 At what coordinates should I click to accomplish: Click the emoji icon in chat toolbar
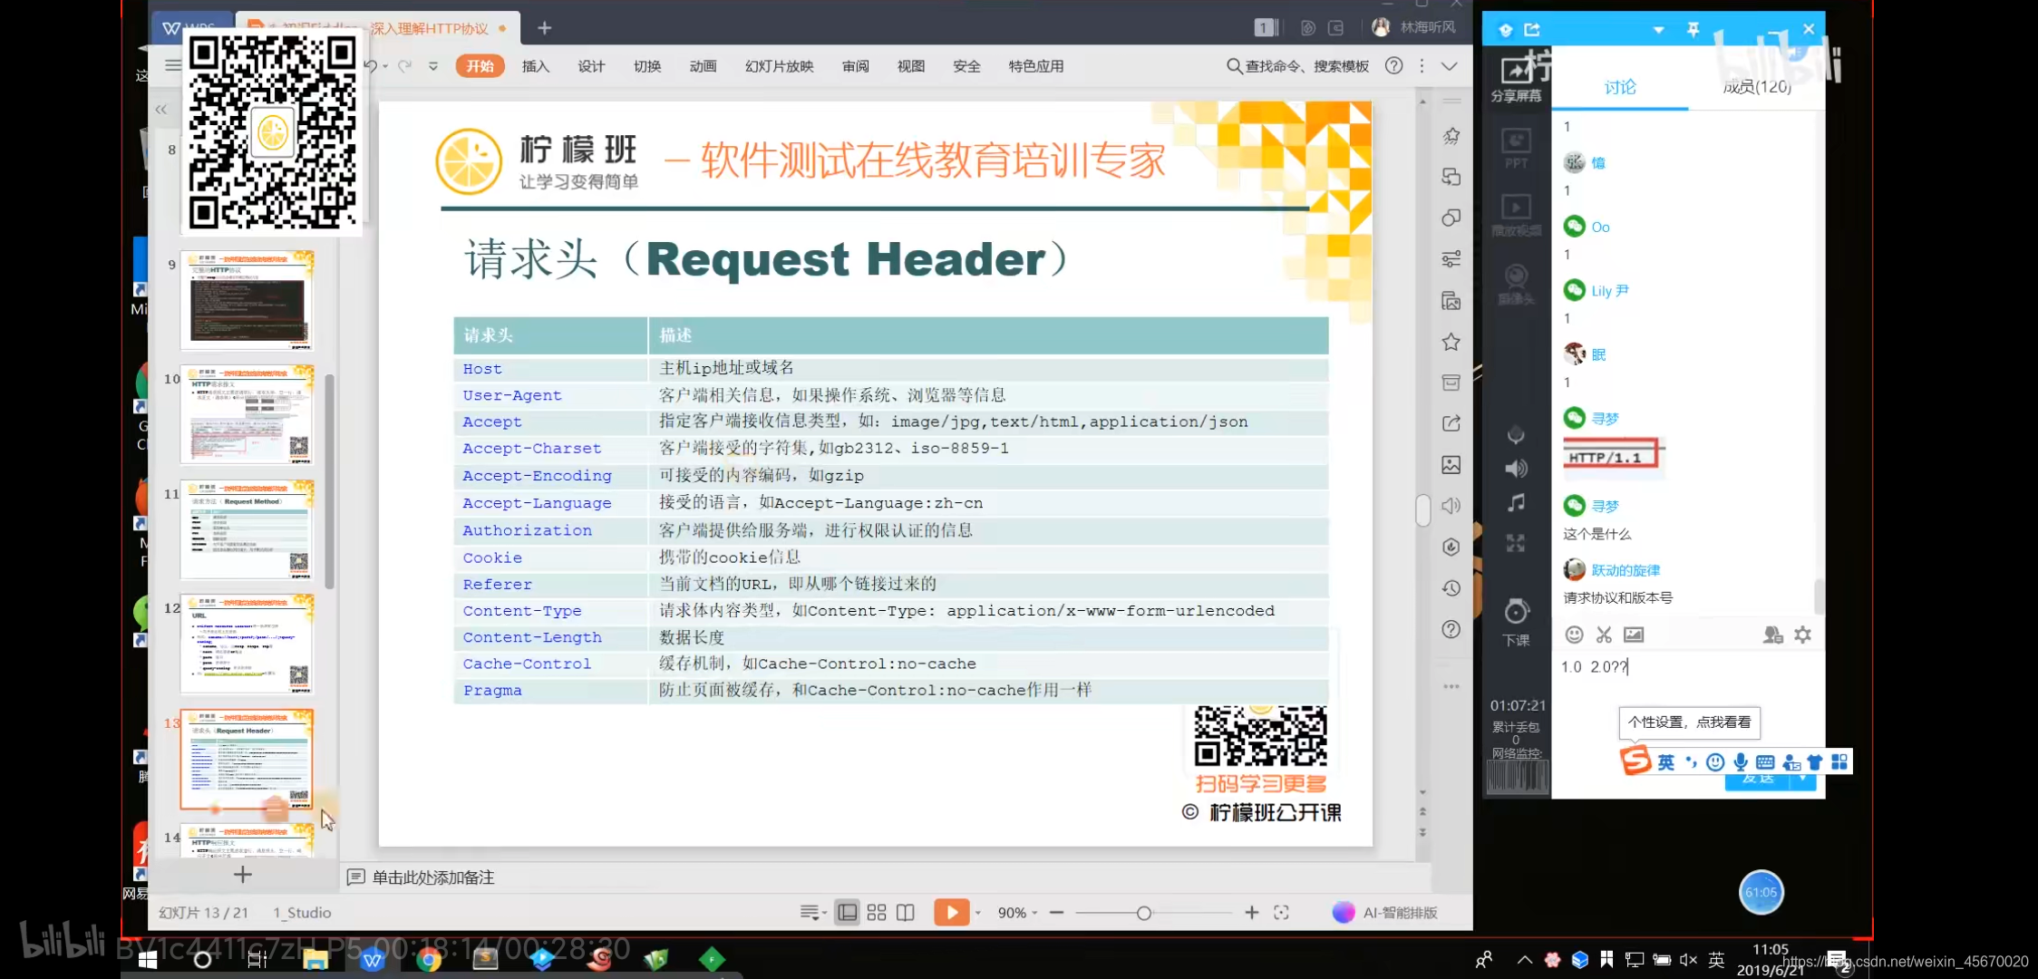click(x=1575, y=635)
